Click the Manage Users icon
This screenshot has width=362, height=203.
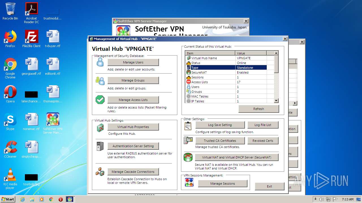(x=100, y=62)
